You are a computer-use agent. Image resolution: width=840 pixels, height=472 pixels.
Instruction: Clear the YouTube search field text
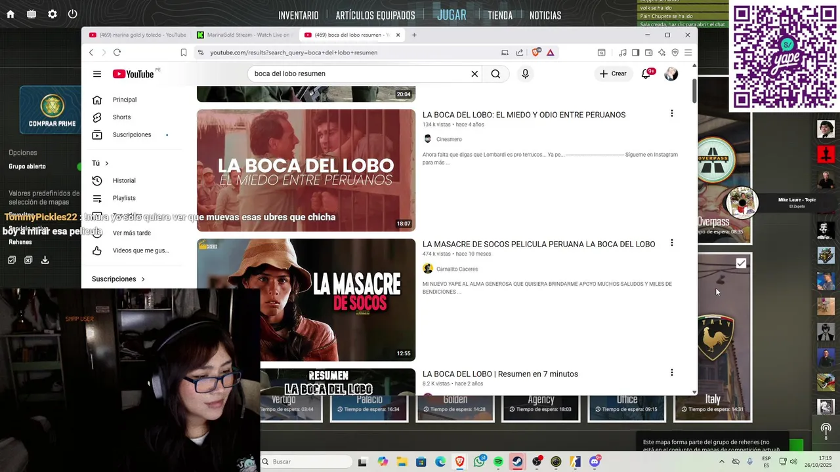474,74
